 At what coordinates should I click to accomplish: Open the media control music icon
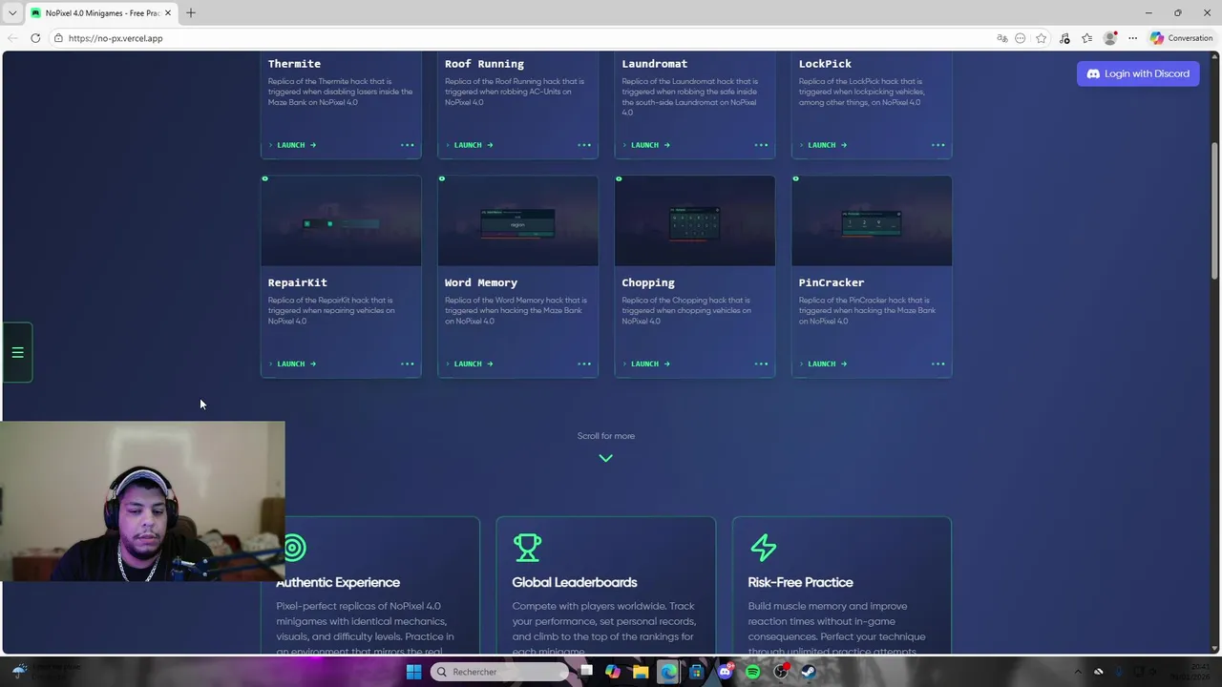pos(1064,38)
